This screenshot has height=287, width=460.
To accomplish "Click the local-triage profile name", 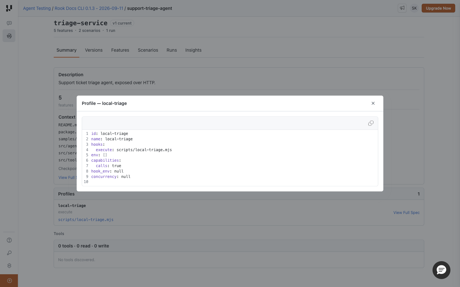I will pos(72,206).
